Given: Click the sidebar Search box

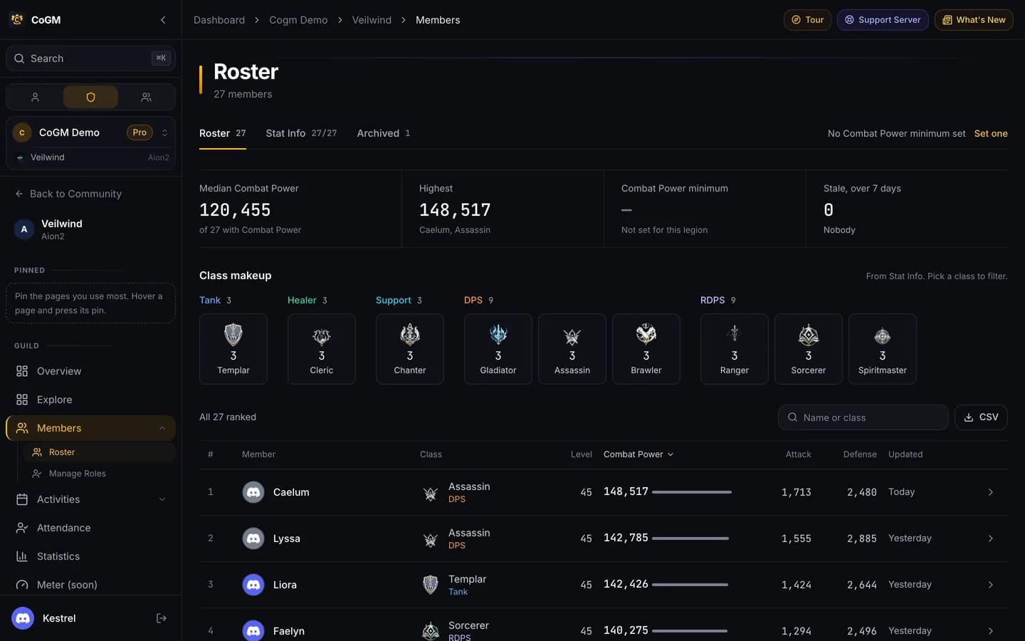Looking at the screenshot, I should point(90,58).
